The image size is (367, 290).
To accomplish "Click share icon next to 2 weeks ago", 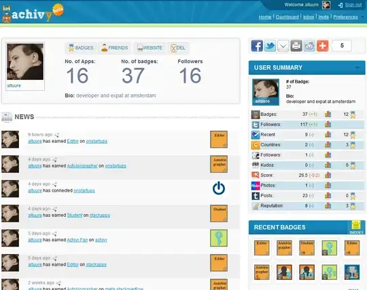I will pyautogui.click(x=58, y=283).
